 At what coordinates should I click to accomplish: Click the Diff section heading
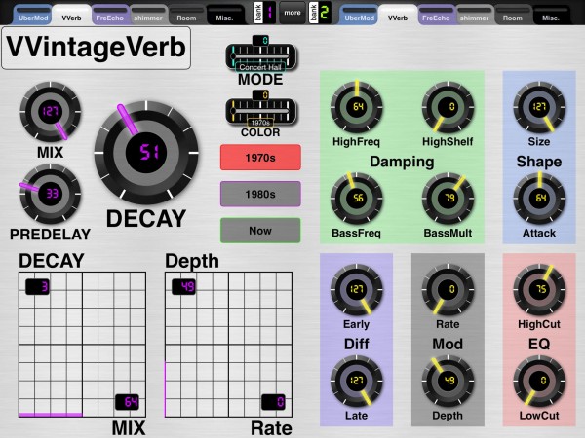click(356, 344)
